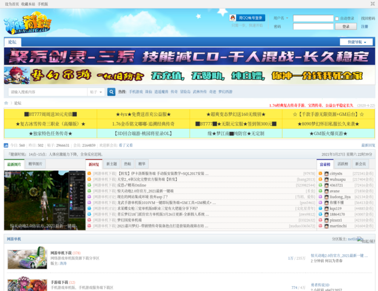This screenshot has width=378, height=291.
Task: Click the 梦幻吊游 banner ad
Action: tap(190, 76)
